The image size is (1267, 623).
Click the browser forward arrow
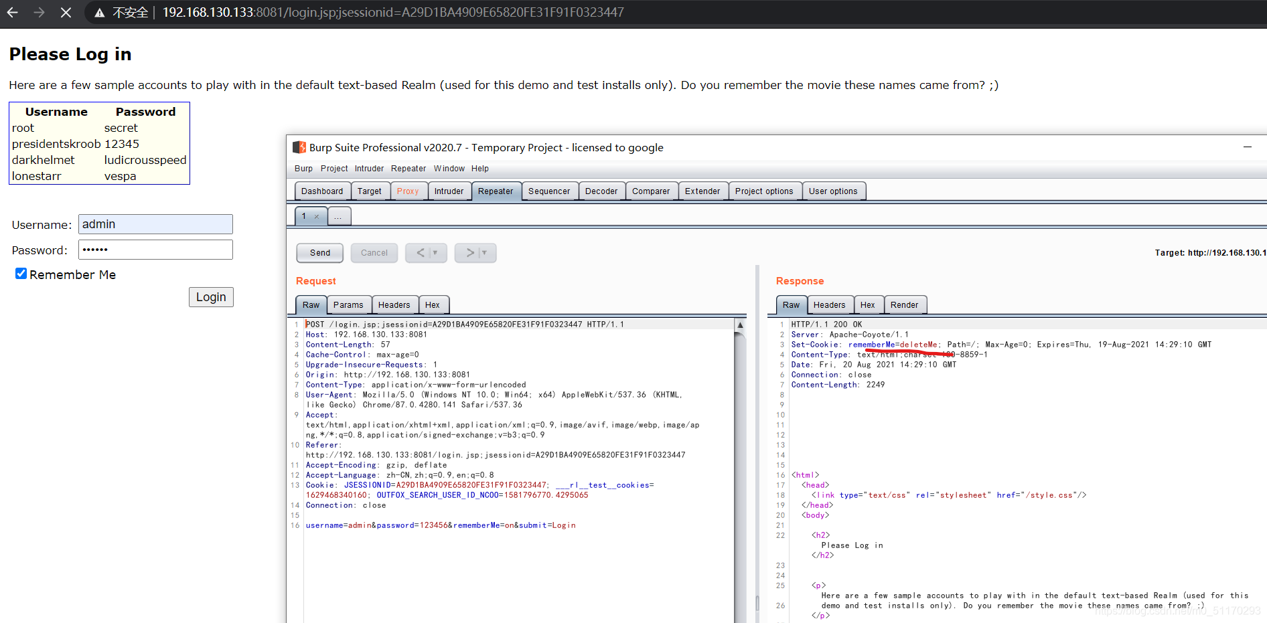pos(39,12)
